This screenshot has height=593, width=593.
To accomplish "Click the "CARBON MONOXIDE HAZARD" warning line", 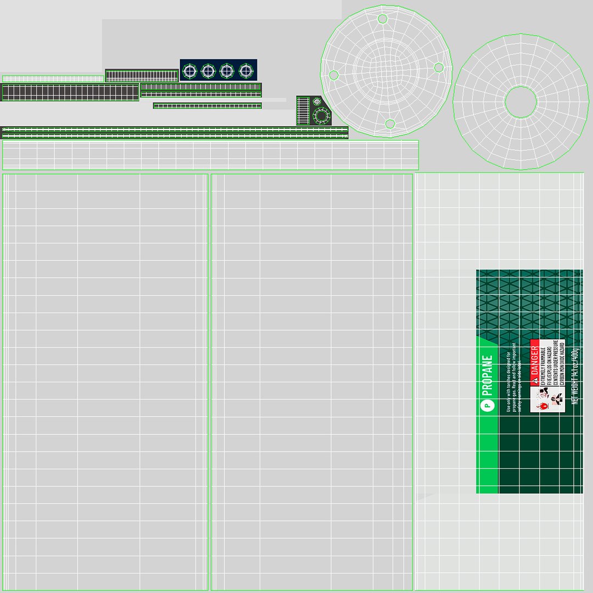I will click(562, 364).
